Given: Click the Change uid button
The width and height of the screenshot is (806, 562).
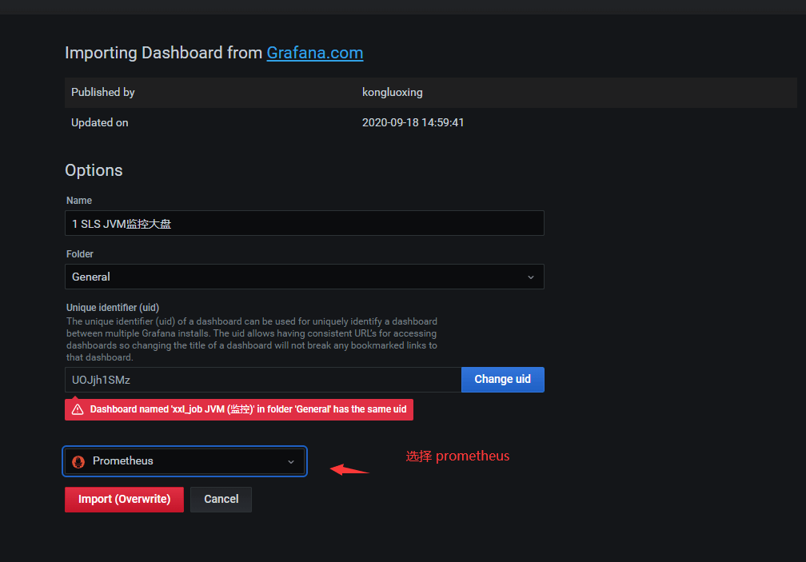Looking at the screenshot, I should pos(503,380).
